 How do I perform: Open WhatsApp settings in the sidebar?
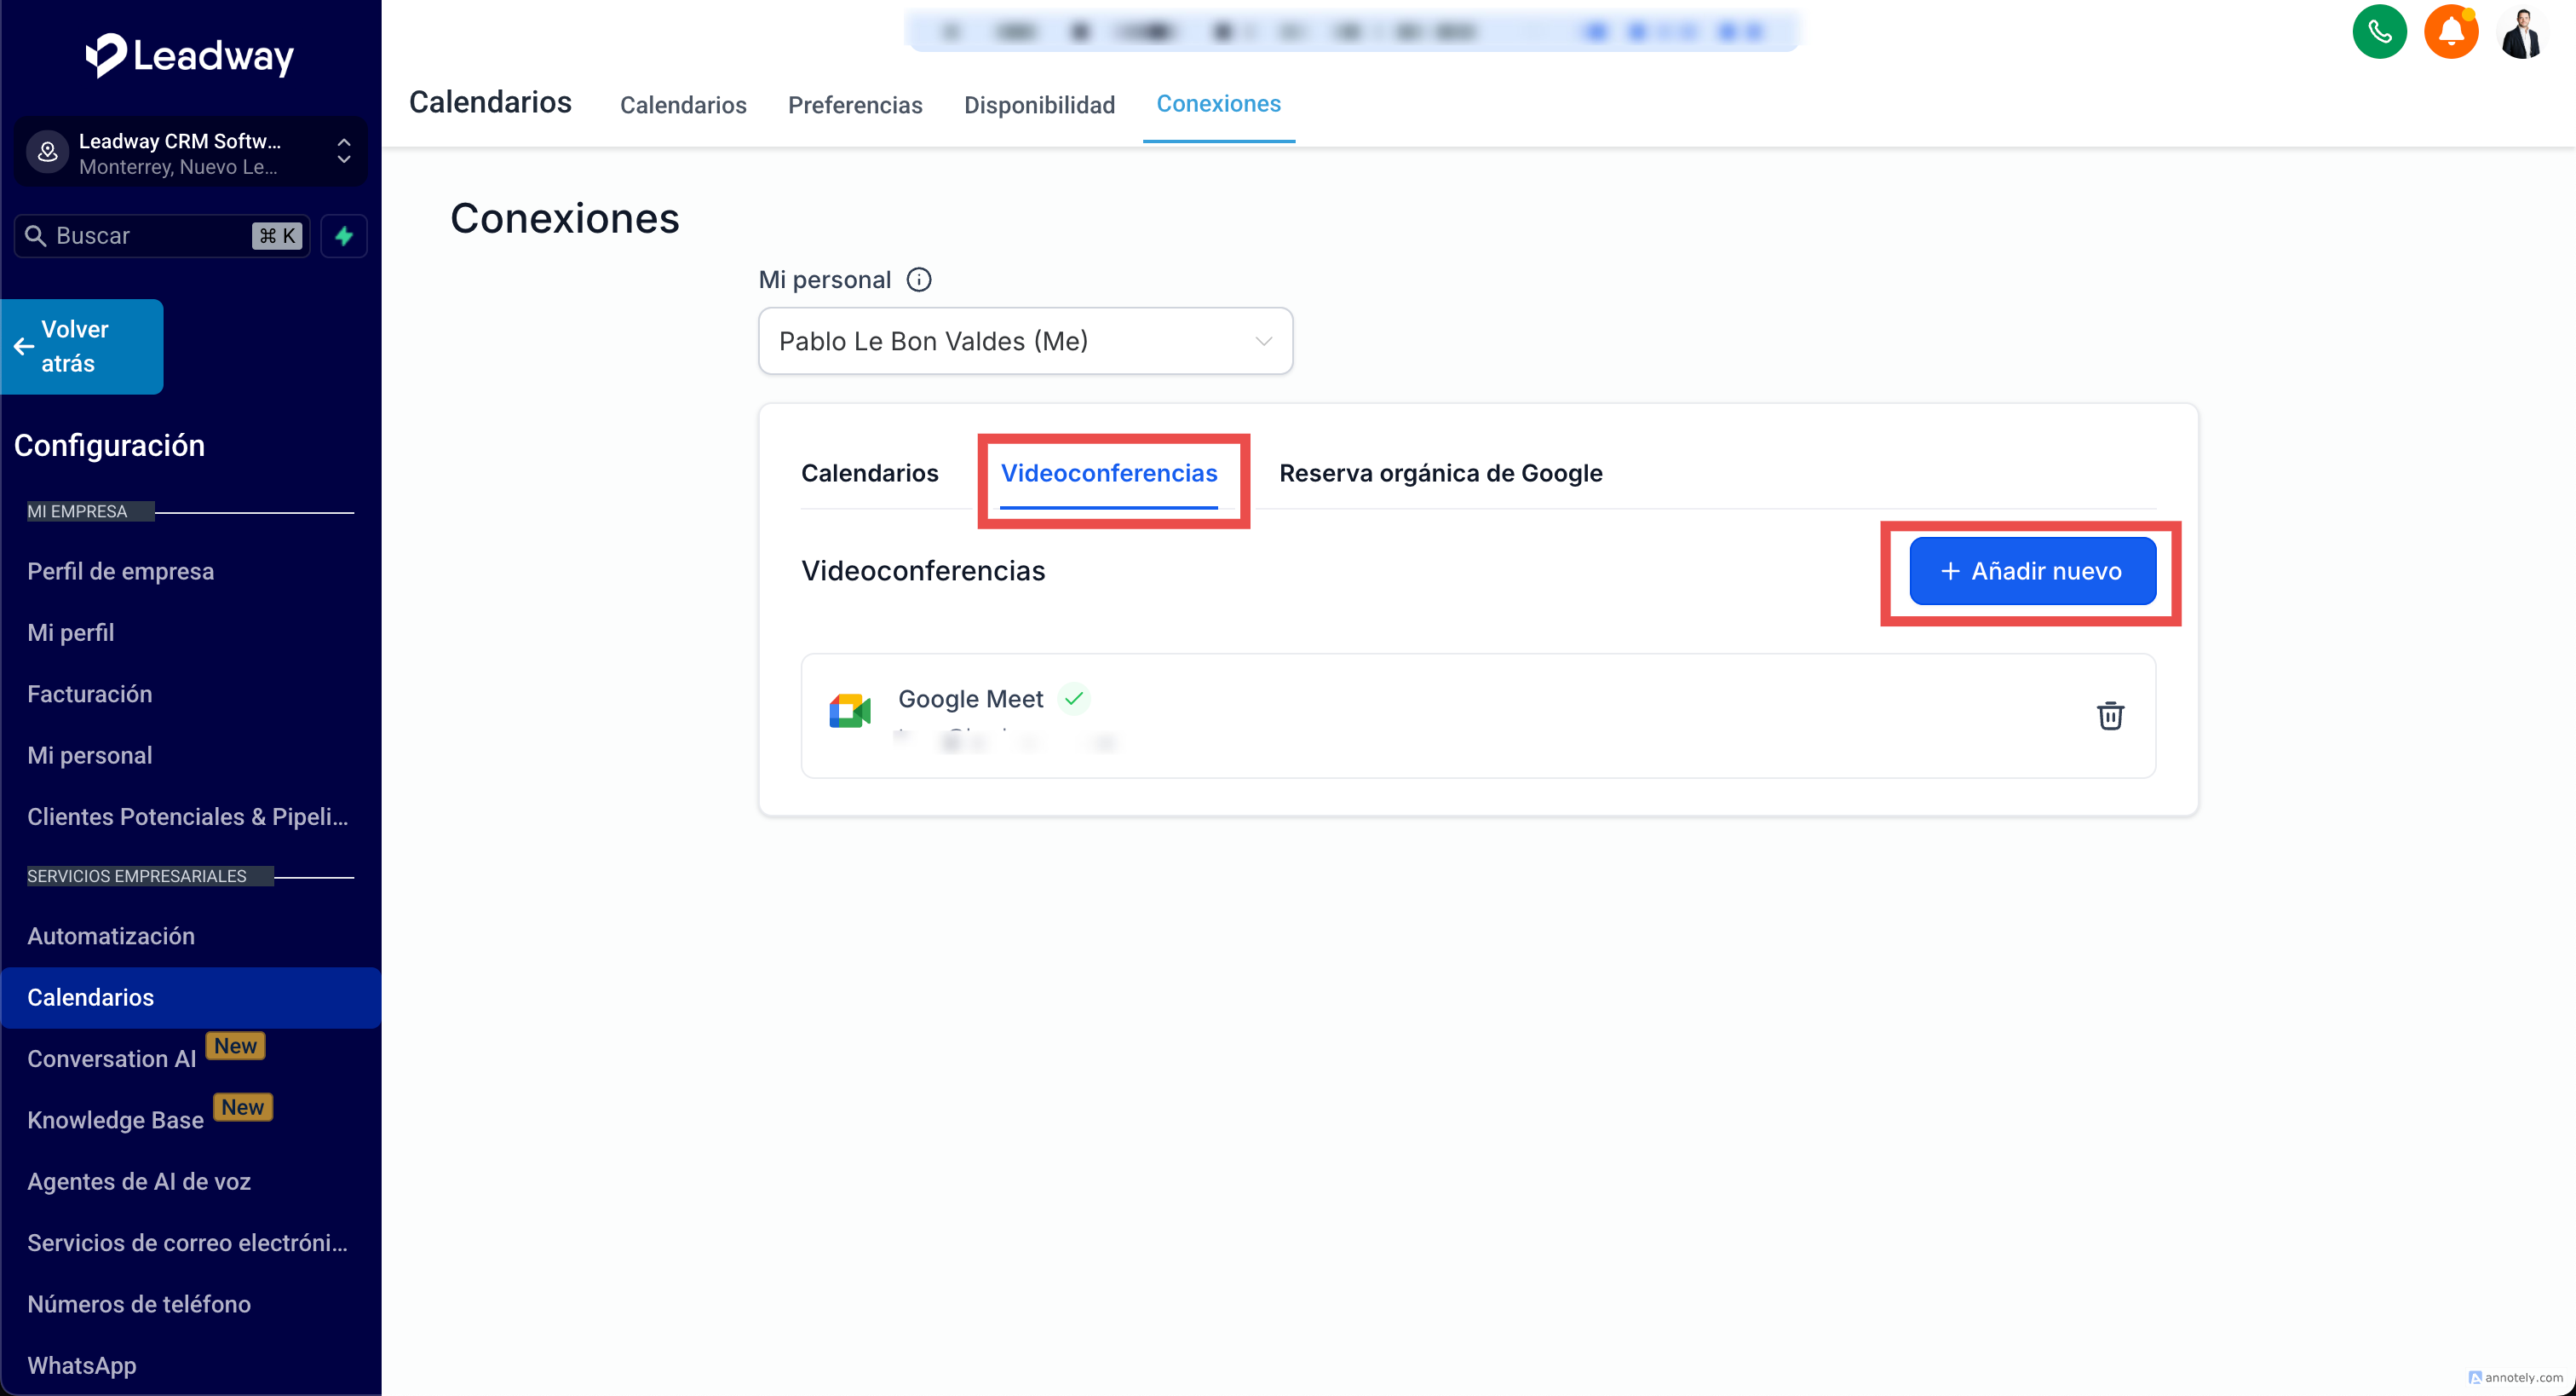pyautogui.click(x=82, y=1365)
